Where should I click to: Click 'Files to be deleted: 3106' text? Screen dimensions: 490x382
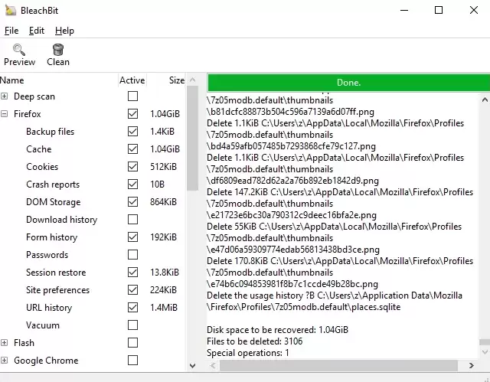[x=255, y=341]
